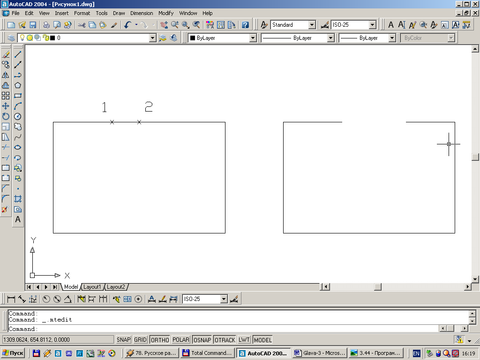This screenshot has width=480, height=360.
Task: Select the Offset tool
Action: [x=6, y=85]
